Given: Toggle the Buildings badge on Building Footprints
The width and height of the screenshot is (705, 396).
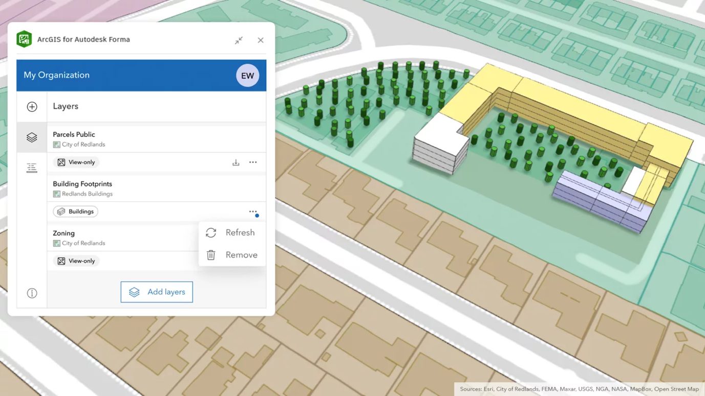Looking at the screenshot, I should (x=75, y=211).
